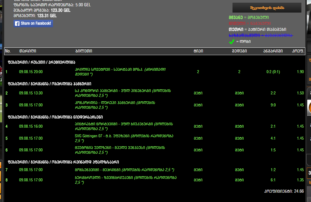Click the კოეფ. column header

(298, 51)
